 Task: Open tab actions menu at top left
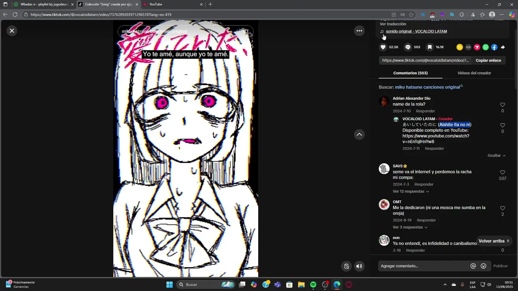pyautogui.click(x=5, y=4)
